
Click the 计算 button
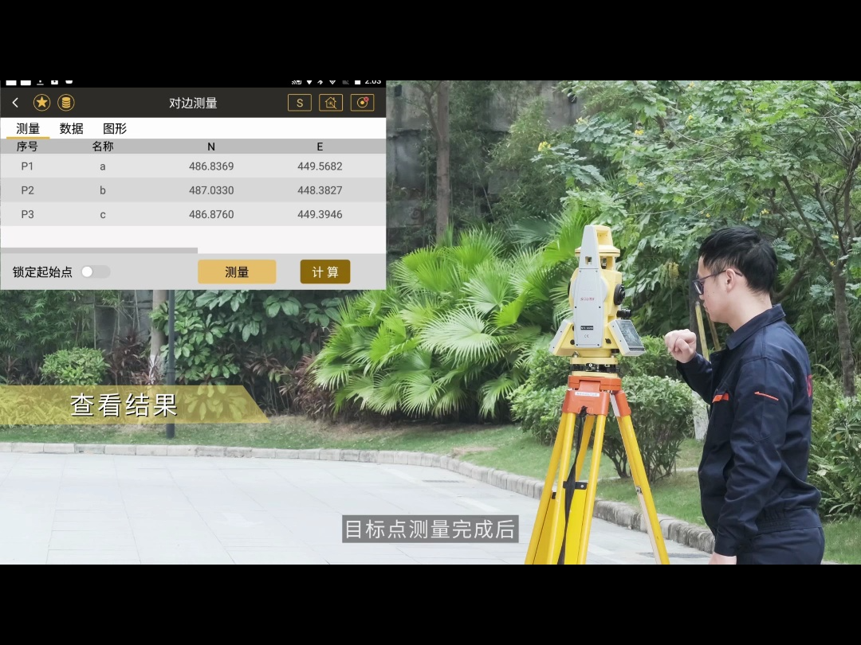pos(325,272)
